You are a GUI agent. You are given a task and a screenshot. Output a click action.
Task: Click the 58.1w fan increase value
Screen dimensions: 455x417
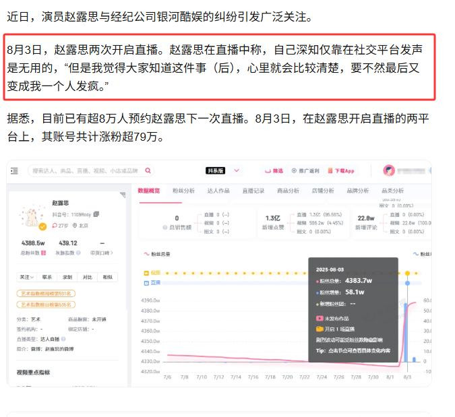(355, 292)
